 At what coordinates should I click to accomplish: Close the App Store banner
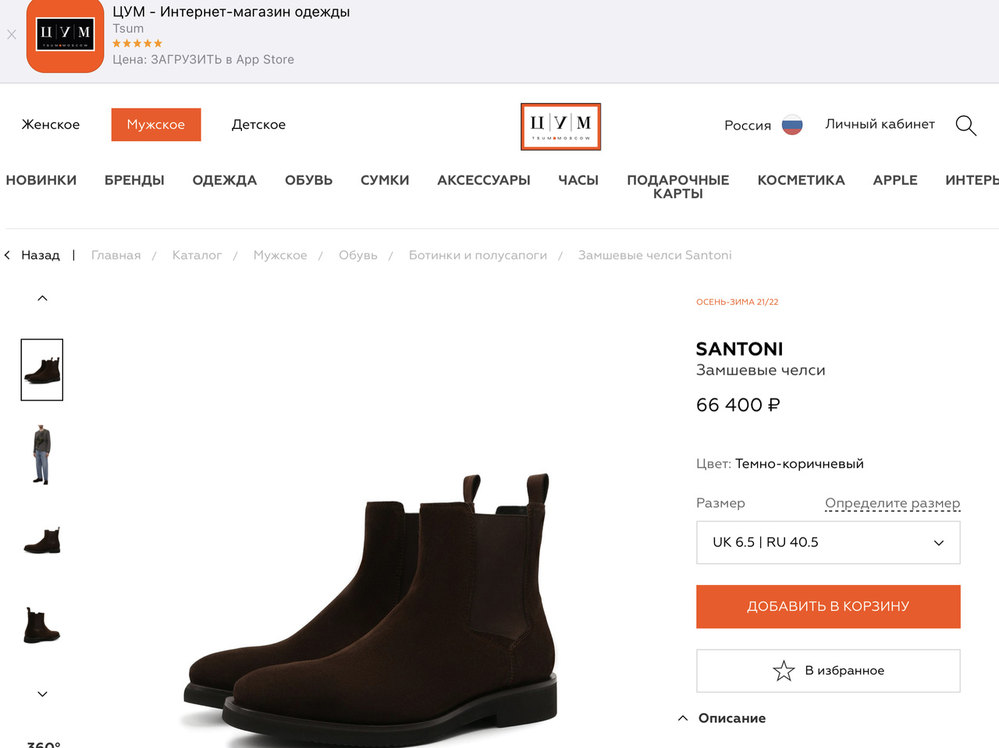coord(12,34)
